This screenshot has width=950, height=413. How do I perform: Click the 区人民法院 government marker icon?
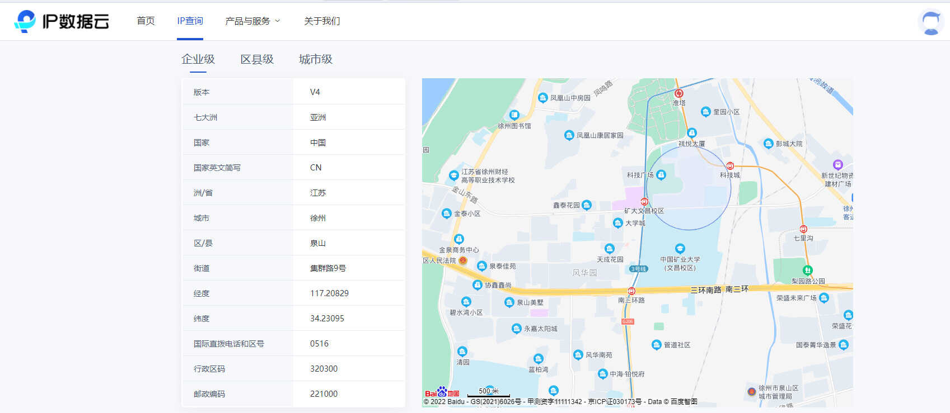click(x=463, y=260)
